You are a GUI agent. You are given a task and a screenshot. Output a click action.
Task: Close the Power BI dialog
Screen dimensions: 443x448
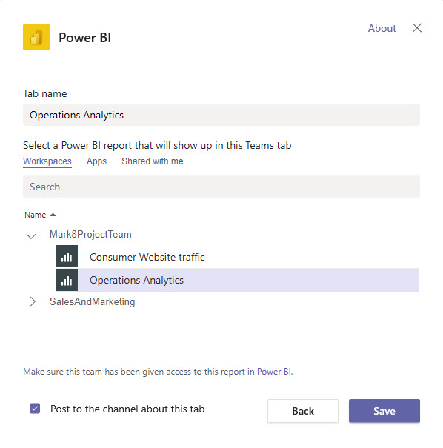click(417, 28)
